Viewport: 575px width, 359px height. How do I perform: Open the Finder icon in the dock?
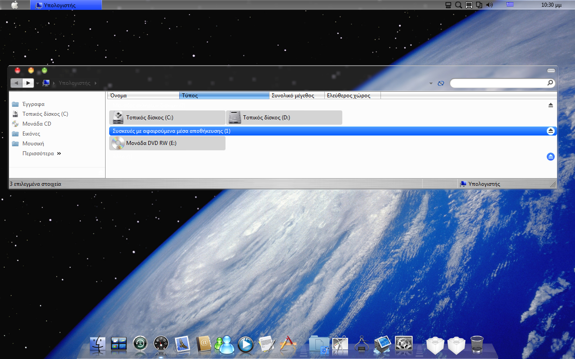tap(97, 344)
